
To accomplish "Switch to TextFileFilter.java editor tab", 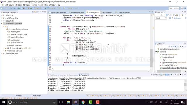I will 77,12.
